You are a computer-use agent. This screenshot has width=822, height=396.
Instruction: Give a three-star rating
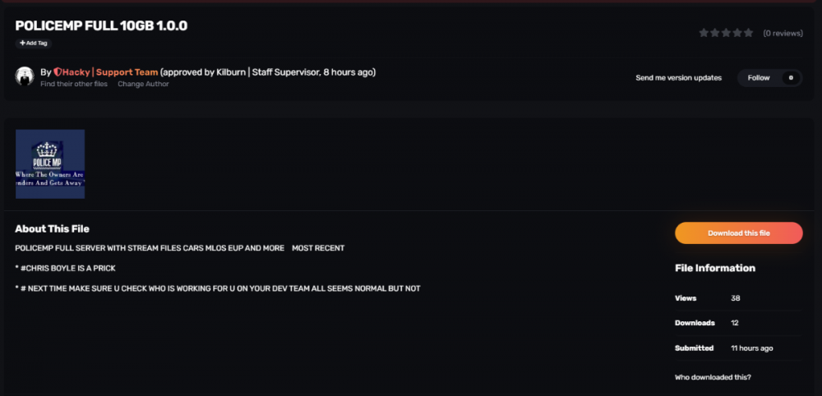tap(726, 33)
